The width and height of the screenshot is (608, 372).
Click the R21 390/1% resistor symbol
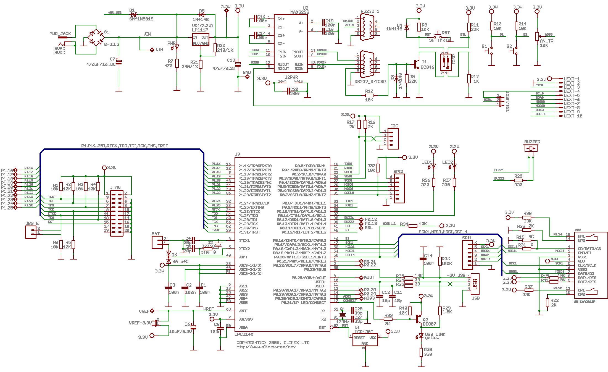coord(201,64)
